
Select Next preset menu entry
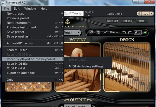point(33,13)
